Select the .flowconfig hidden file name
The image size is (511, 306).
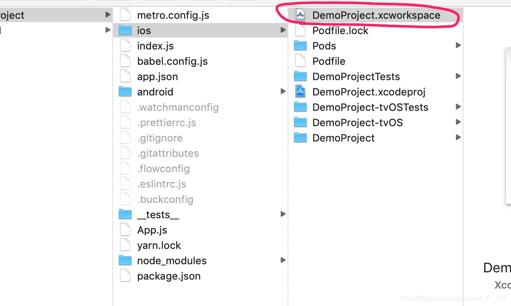(x=163, y=169)
